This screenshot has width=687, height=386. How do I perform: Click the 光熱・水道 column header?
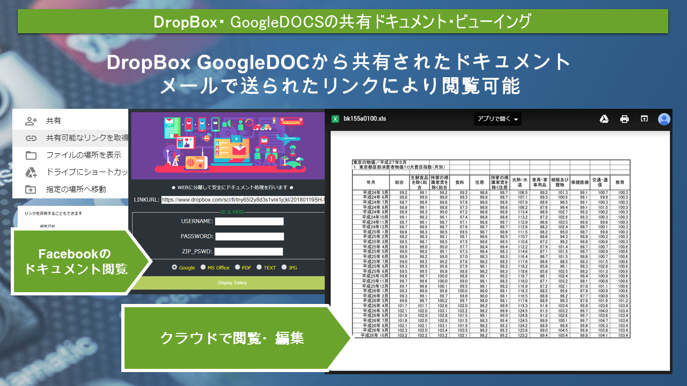pyautogui.click(x=520, y=182)
